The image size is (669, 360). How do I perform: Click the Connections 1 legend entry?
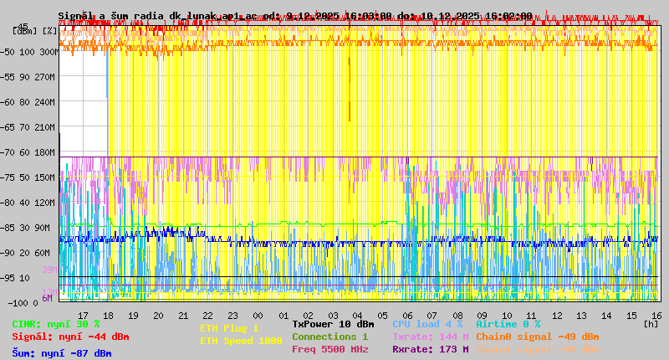point(329,337)
